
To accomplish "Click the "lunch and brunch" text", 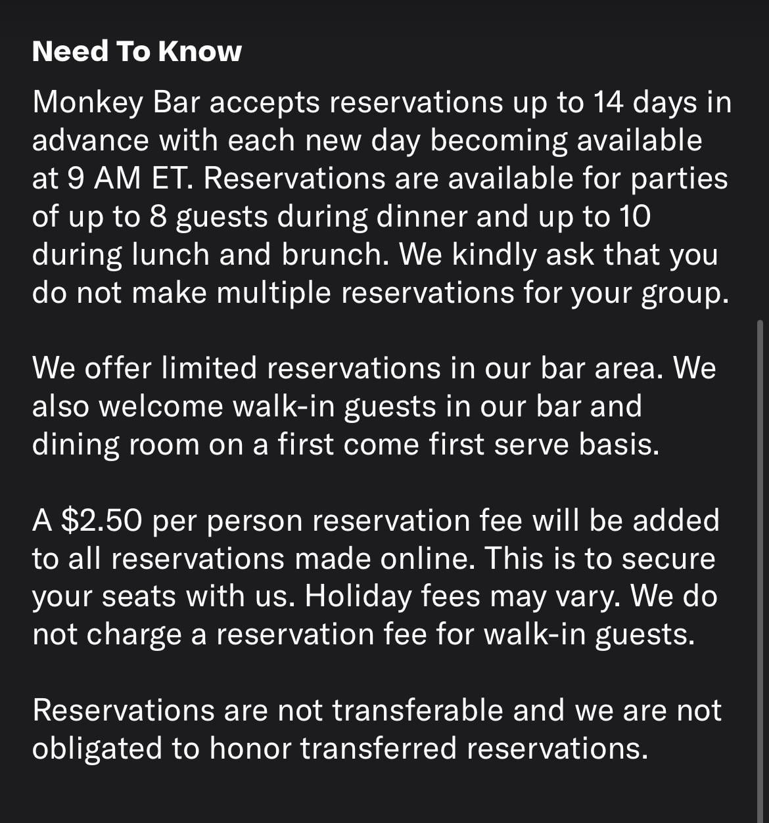I will click(x=260, y=255).
